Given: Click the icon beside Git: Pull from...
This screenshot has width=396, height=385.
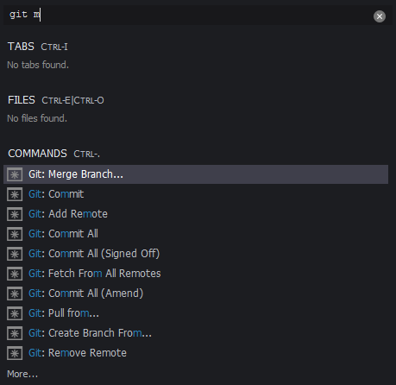Looking at the screenshot, I should pyautogui.click(x=15, y=313).
